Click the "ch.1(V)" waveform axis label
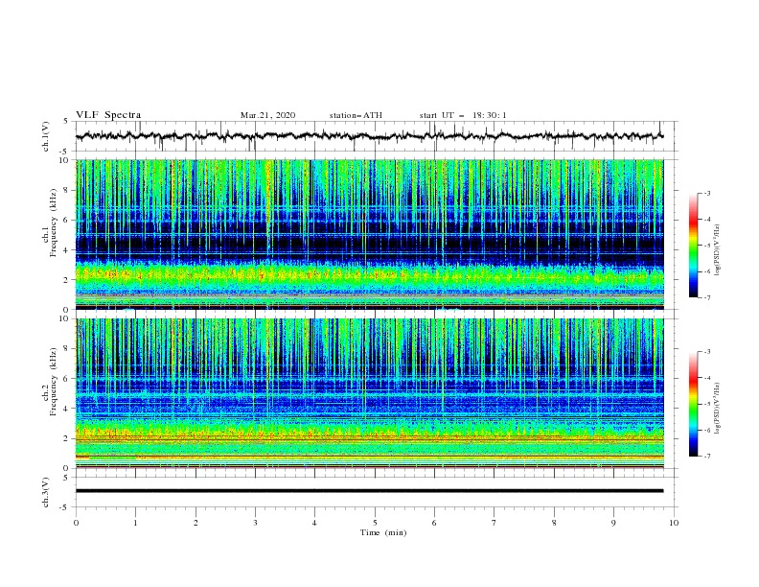This screenshot has height=587, width=759. [x=46, y=136]
